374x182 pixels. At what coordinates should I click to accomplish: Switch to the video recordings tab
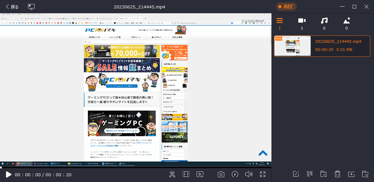pos(302,23)
